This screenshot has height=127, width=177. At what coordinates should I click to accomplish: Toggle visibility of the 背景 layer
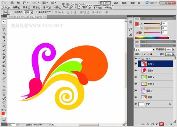point(136,104)
